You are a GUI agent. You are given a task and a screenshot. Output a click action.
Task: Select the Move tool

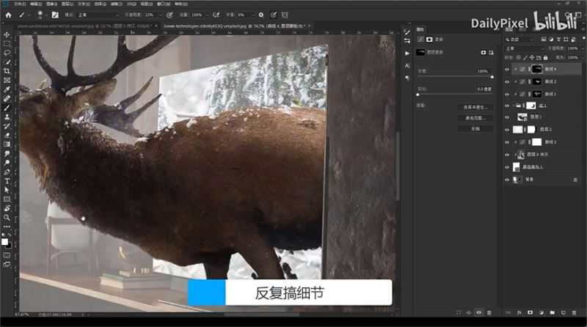click(x=7, y=34)
